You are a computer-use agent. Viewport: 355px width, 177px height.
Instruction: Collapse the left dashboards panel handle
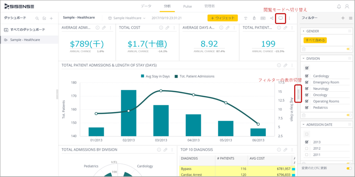(57, 94)
